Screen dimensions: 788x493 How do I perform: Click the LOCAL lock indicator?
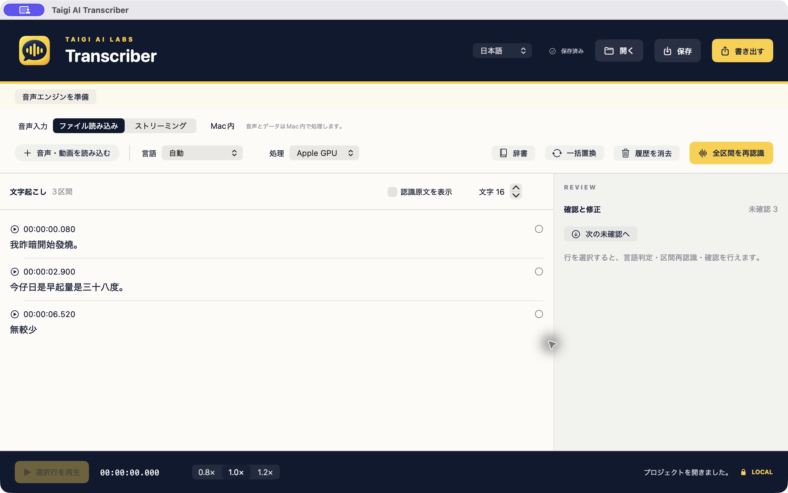tap(756, 472)
